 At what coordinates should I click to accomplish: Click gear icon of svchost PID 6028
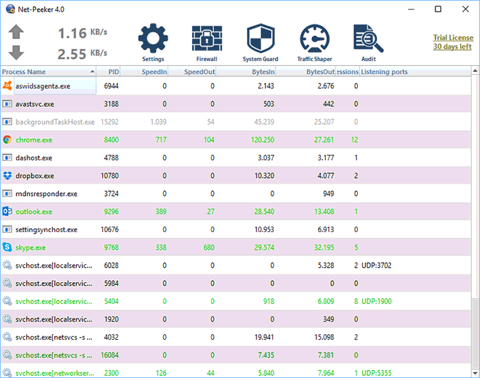point(8,265)
